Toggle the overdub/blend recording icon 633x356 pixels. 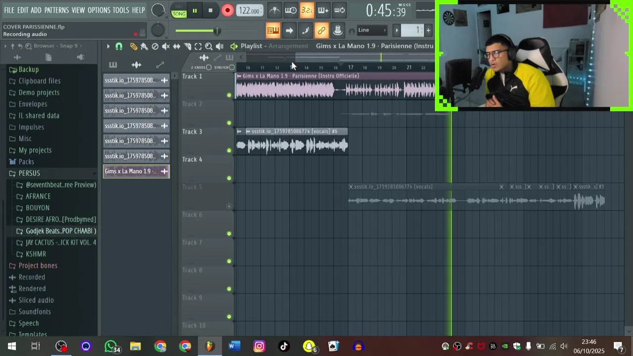[323, 10]
